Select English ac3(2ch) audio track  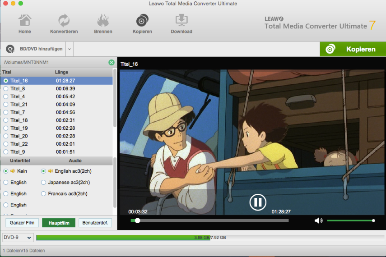point(43,171)
